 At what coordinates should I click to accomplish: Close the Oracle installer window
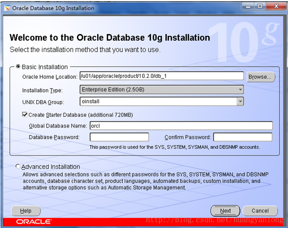click(276, 6)
